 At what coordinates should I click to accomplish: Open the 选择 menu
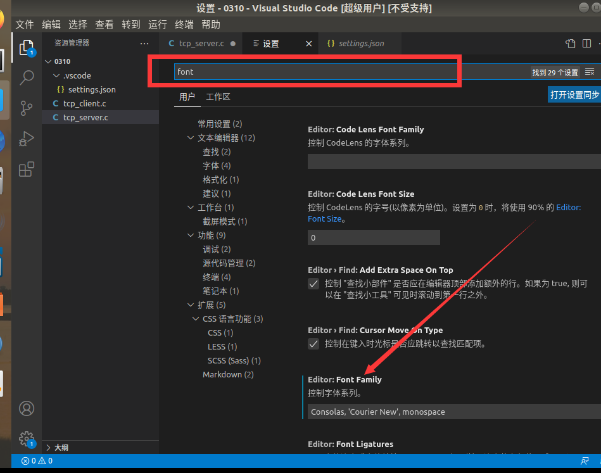78,25
